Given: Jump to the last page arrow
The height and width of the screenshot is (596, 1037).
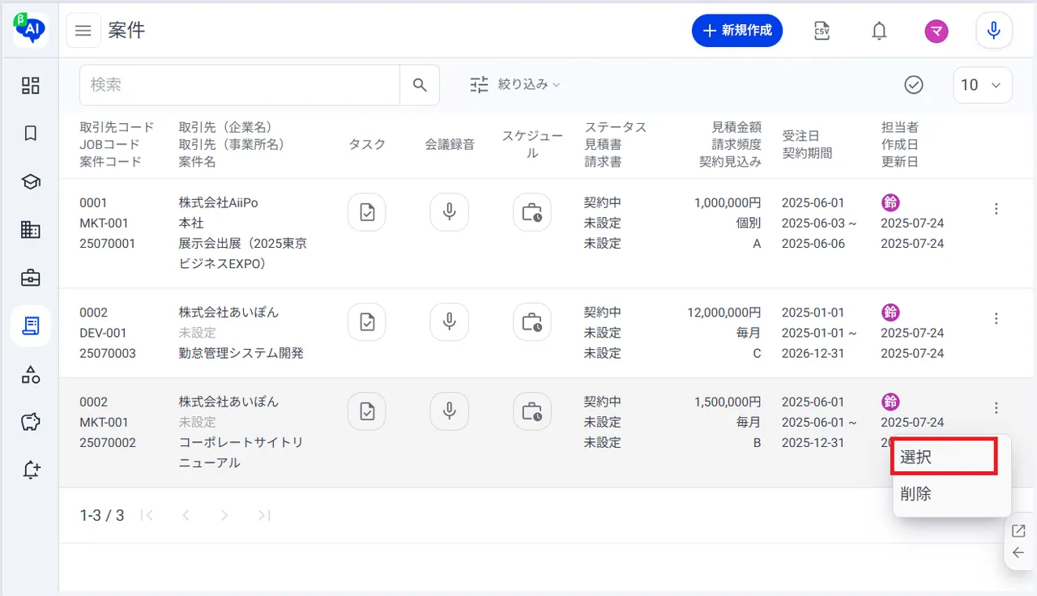Looking at the screenshot, I should coord(263,515).
